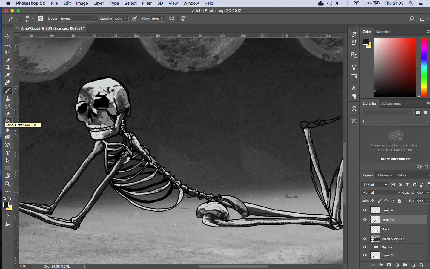
Task: Expand the Planeta layer group
Action: [371, 247]
